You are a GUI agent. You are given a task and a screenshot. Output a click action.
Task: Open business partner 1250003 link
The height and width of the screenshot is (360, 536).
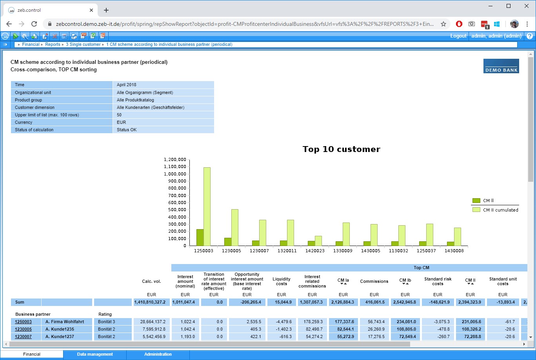[x=23, y=322]
